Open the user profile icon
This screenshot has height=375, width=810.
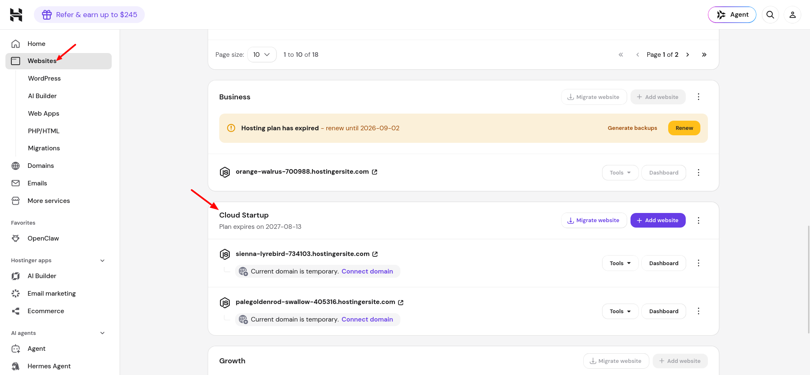792,15
